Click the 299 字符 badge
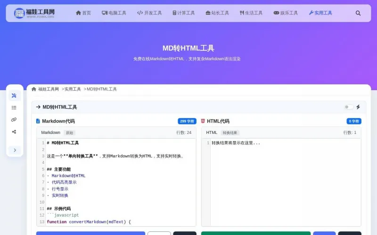Screen dimensions: 377x235 187,121
